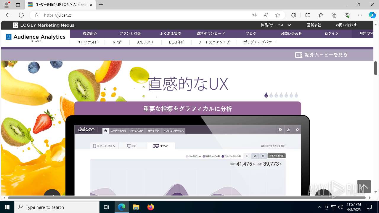Start Read aloud from address bar

point(266,15)
